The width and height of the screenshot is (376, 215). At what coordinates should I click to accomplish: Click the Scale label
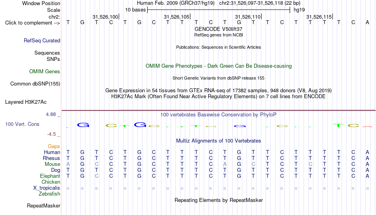point(53,10)
